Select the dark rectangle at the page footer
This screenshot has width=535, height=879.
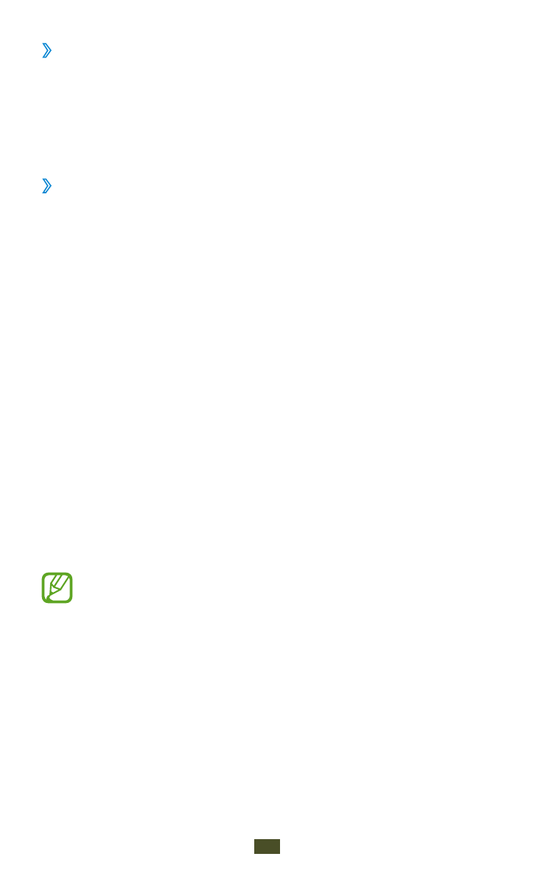coord(267,847)
